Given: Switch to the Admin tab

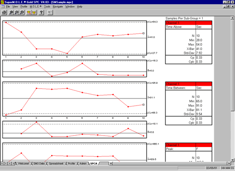Looking at the screenshot, I should [83, 163].
